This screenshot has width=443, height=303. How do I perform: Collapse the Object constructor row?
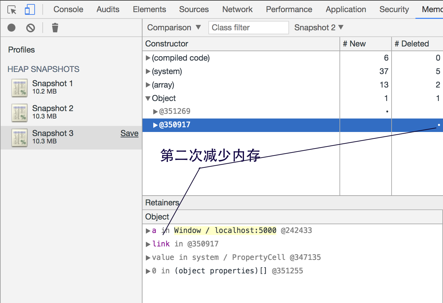(148, 98)
